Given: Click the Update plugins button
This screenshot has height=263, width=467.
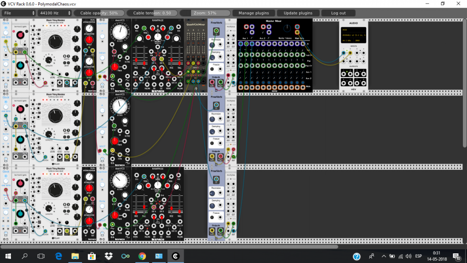Looking at the screenshot, I should pyautogui.click(x=298, y=13).
